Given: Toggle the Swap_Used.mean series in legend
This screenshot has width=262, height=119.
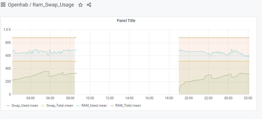Looking at the screenshot, I should (x=24, y=105).
